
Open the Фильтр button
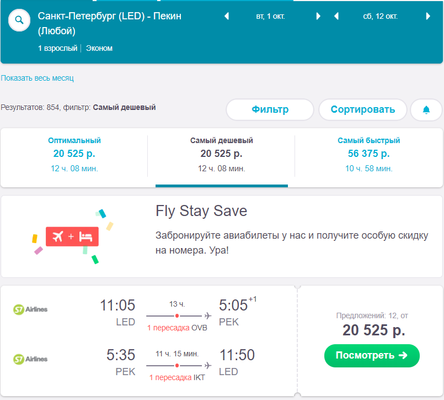[x=270, y=109]
